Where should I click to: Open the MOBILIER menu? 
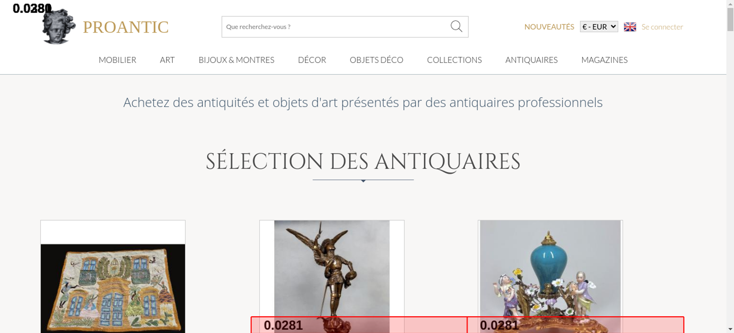[117, 60]
